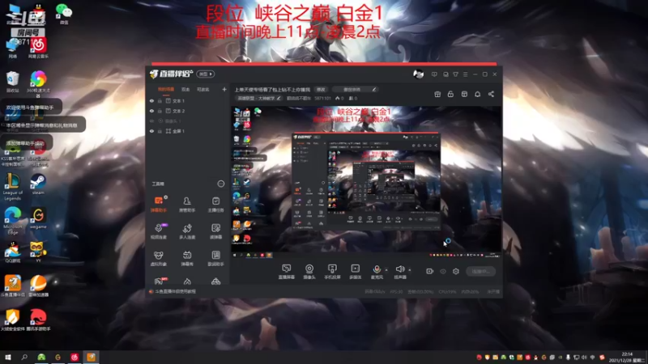The height and width of the screenshot is (364, 648).
Task: Hide the 全屏 1 layer
Action: click(x=151, y=131)
